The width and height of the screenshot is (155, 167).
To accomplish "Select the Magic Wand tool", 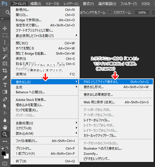I will pyautogui.click(x=5, y=57).
